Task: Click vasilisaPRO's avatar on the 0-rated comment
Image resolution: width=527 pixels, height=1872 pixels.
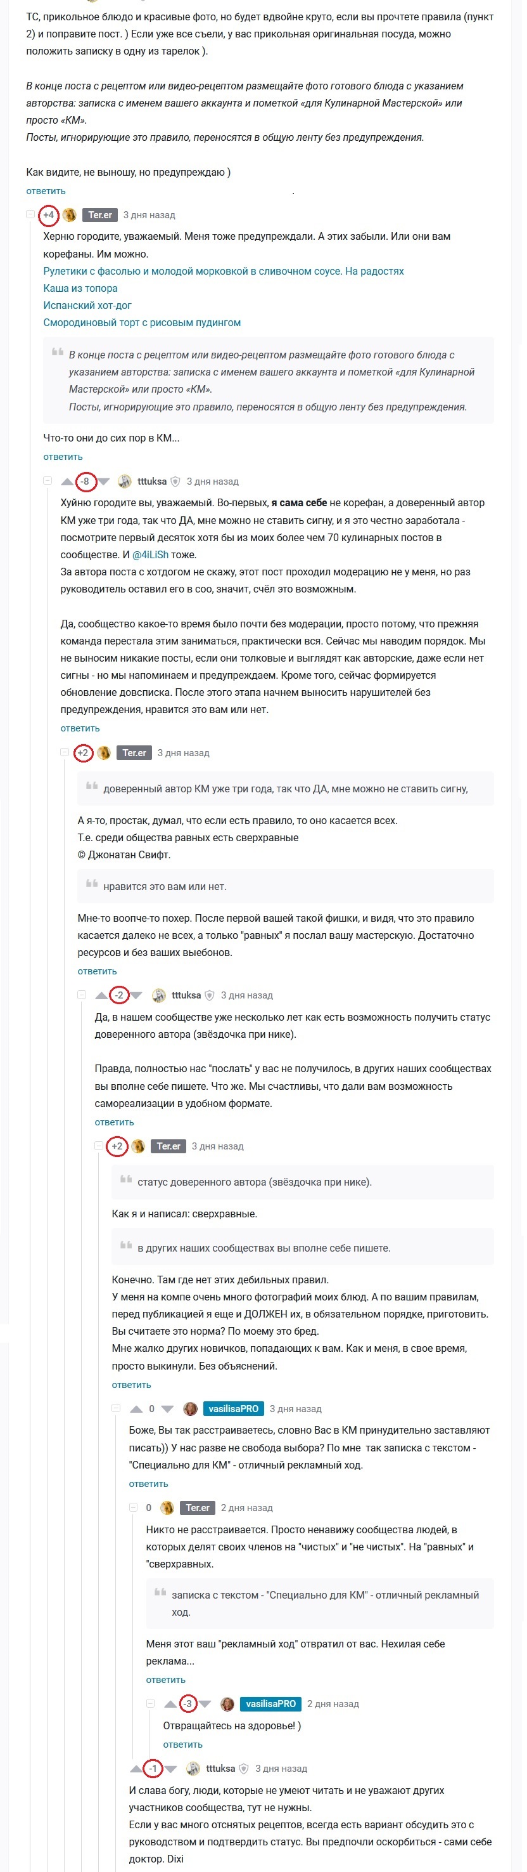Action: pos(190,1408)
